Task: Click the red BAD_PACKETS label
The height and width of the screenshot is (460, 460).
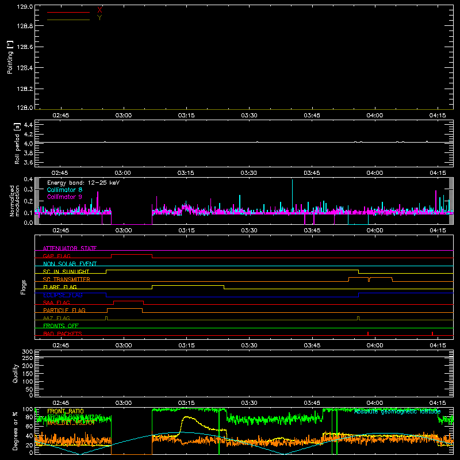Action: 63,333
